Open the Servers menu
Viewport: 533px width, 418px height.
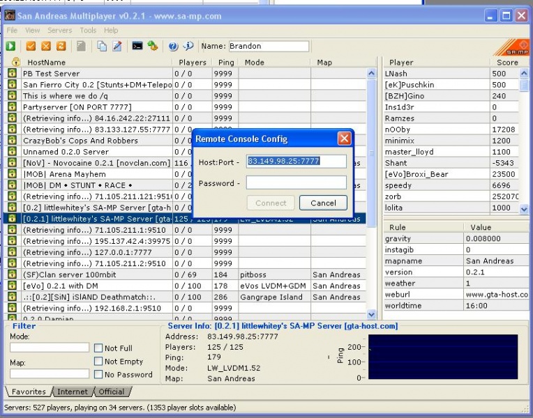pos(59,31)
